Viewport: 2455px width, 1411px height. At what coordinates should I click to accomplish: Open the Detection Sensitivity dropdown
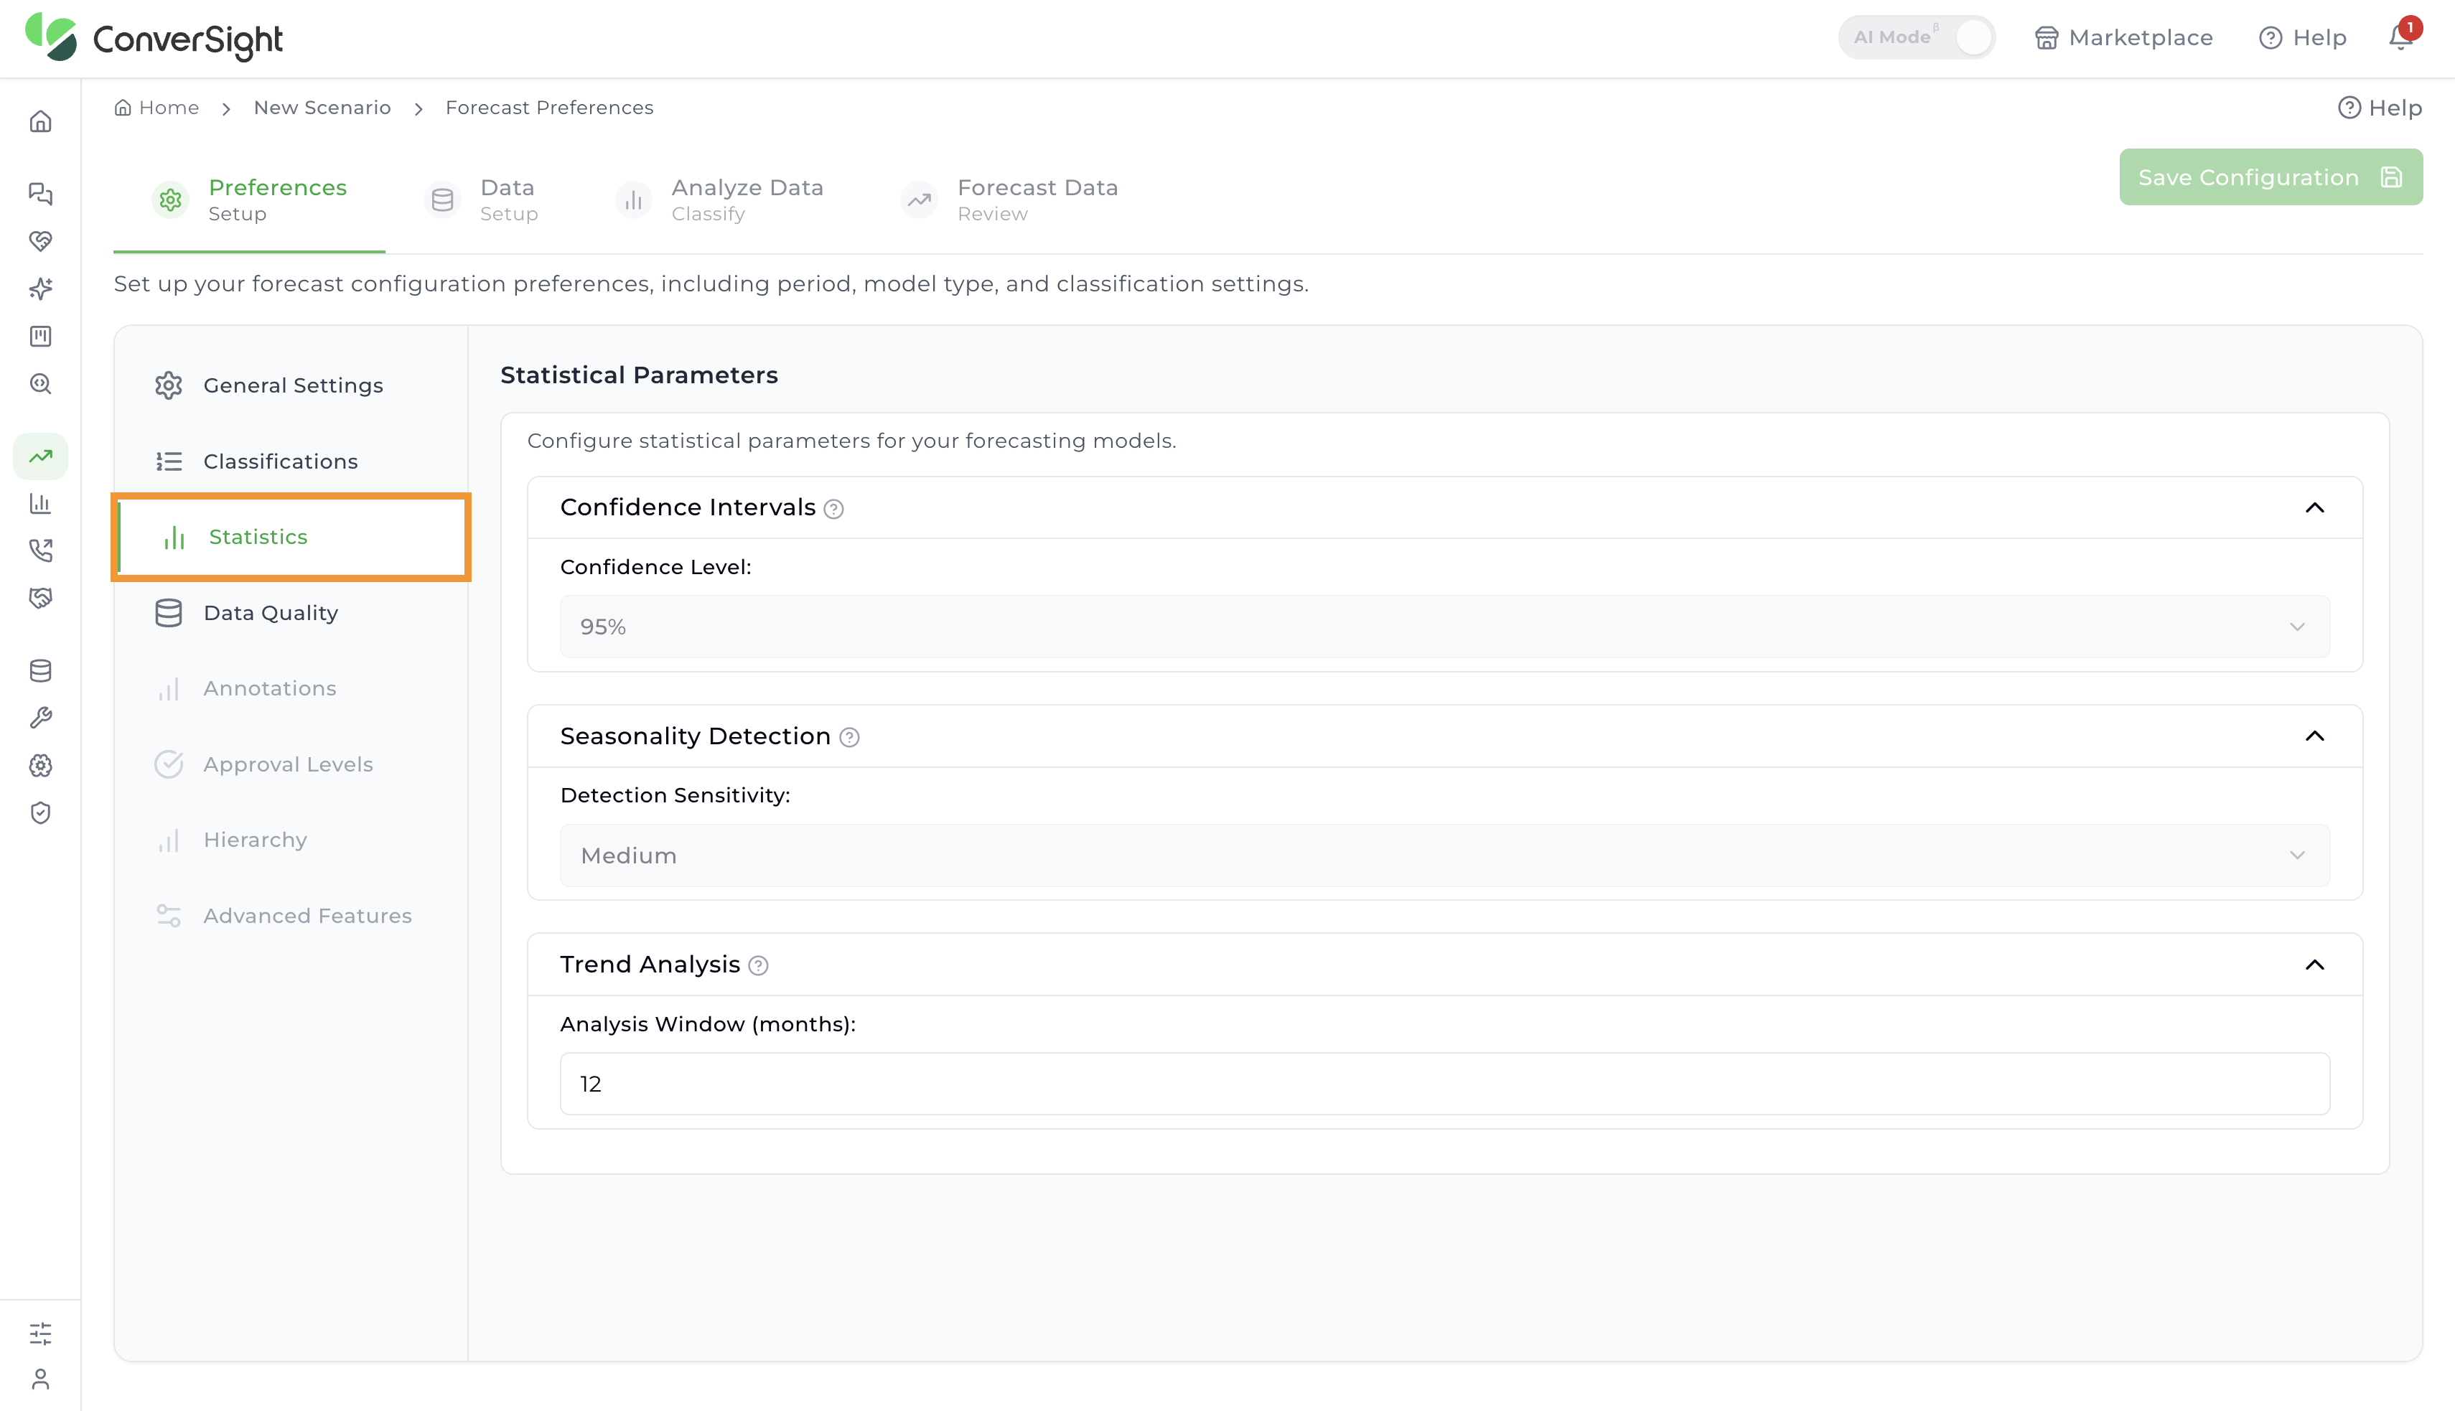(1444, 855)
